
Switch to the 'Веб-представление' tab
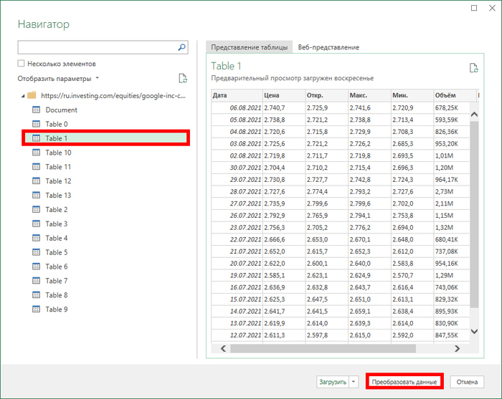click(328, 47)
